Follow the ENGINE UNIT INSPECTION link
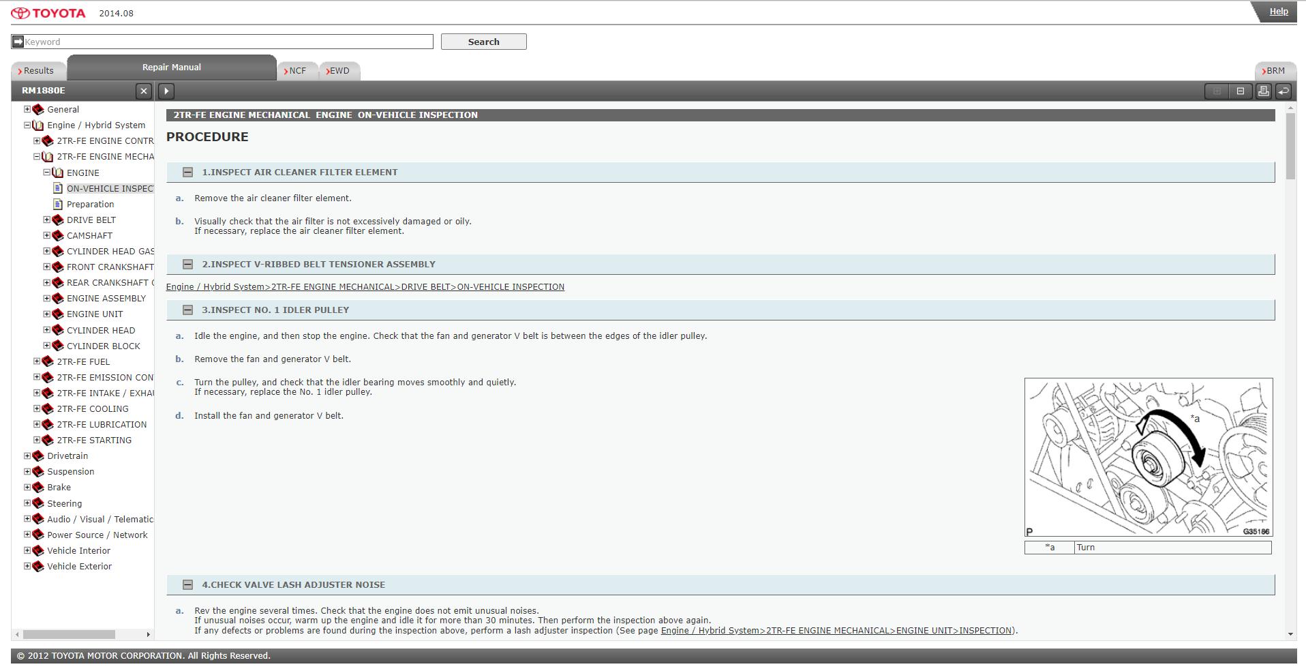Screen dimensions: 1306x671 836,631
